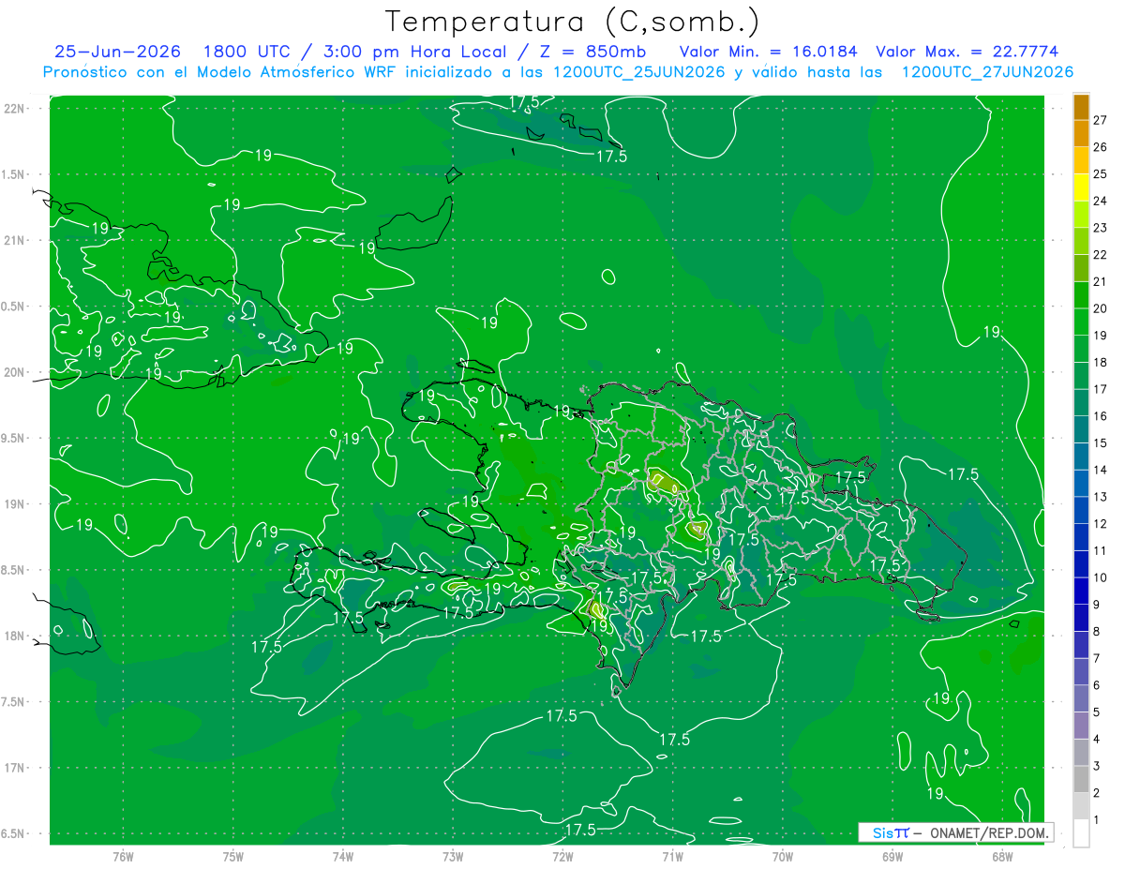This screenshot has width=1125, height=869.
Task: Click the '1800 UTC' time text
Action: [247, 52]
